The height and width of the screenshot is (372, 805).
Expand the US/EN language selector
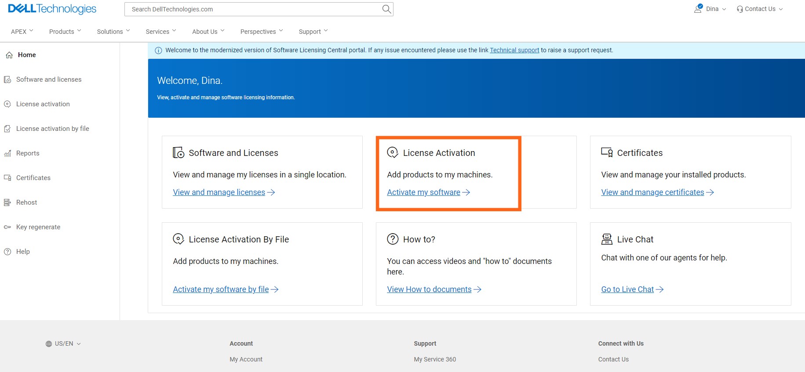tap(64, 344)
